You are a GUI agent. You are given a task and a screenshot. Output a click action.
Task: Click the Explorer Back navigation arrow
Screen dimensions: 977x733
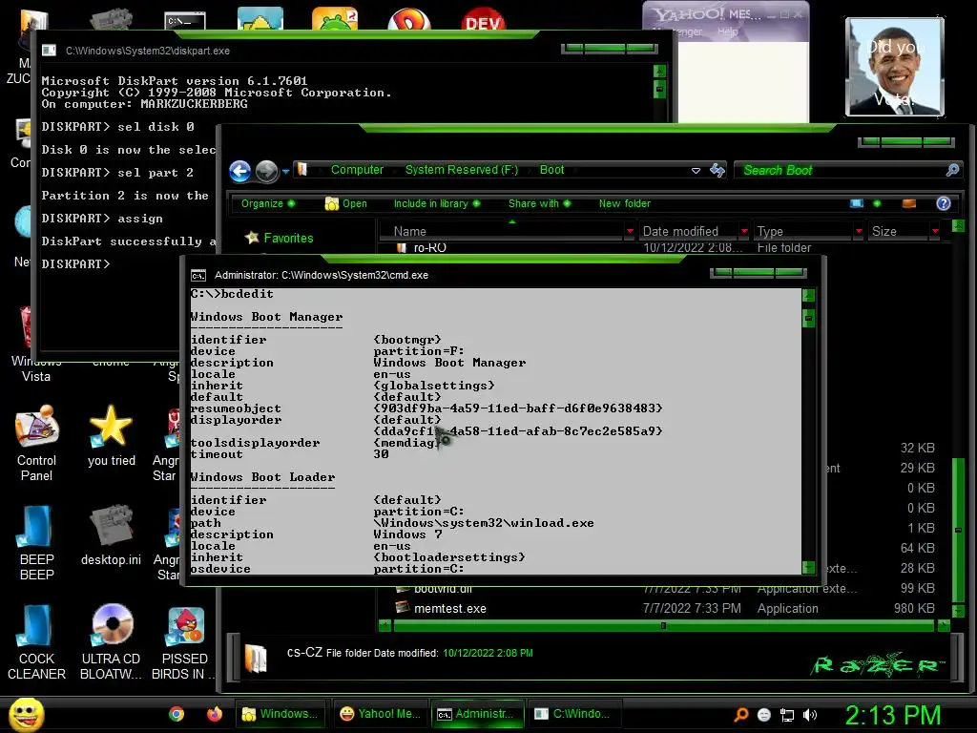click(x=239, y=171)
